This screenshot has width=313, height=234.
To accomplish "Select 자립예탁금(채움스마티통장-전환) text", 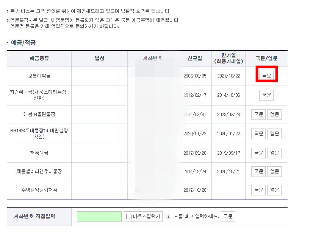I will click(x=39, y=95).
